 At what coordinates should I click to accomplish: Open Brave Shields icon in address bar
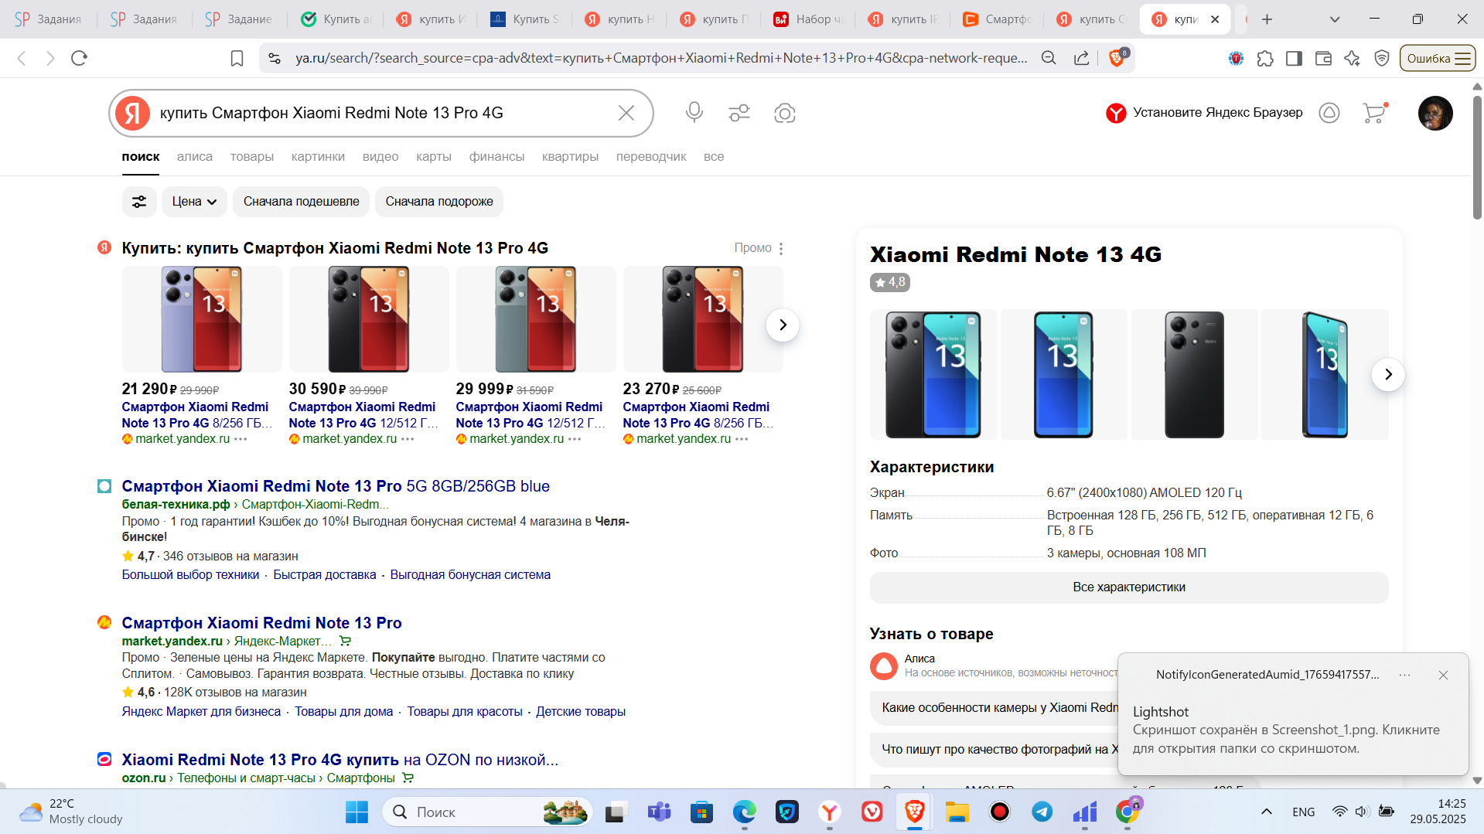coord(1117,57)
